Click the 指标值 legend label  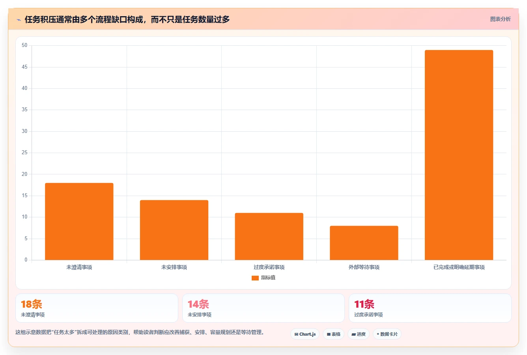pyautogui.click(x=268, y=278)
